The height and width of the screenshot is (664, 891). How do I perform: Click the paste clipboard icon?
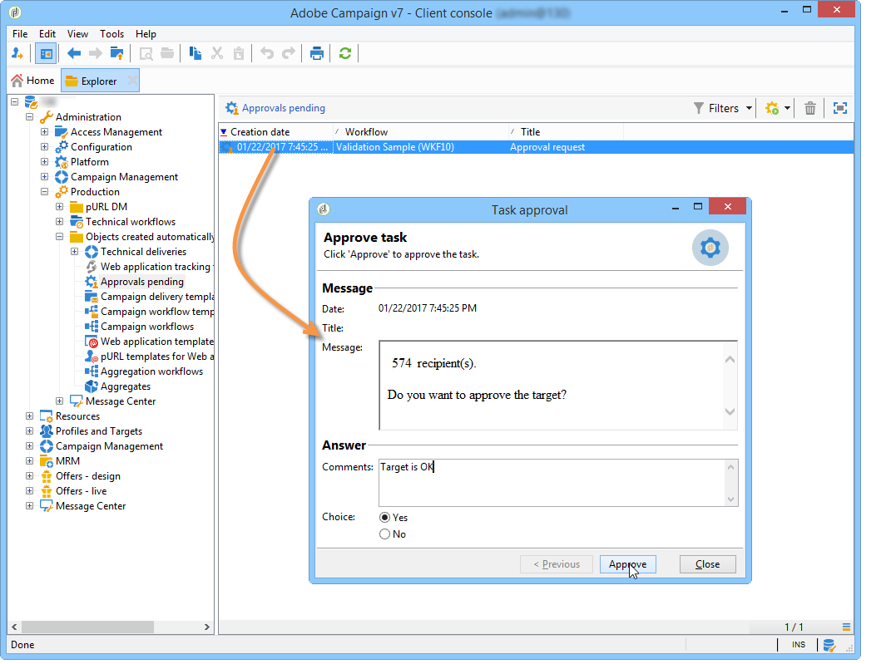coord(239,53)
